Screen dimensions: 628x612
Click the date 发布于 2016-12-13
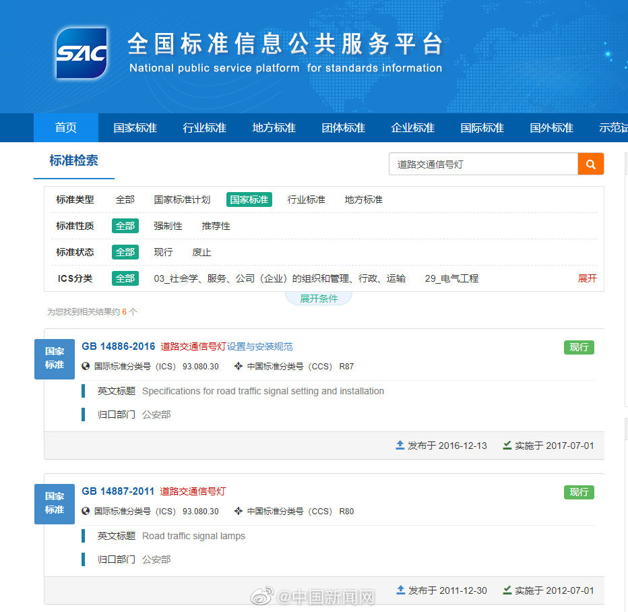[x=447, y=446]
